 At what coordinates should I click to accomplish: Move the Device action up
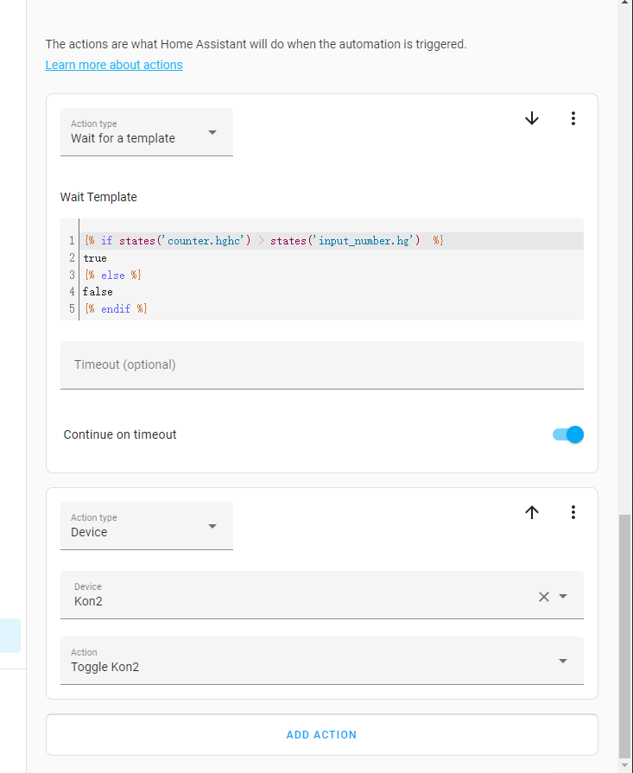tap(531, 512)
